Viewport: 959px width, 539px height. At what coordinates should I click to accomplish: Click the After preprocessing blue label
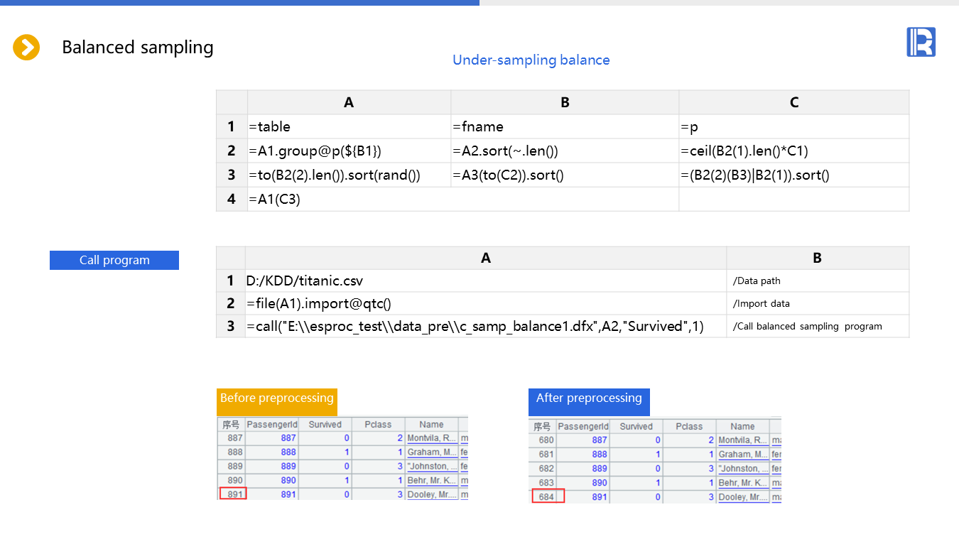point(589,398)
